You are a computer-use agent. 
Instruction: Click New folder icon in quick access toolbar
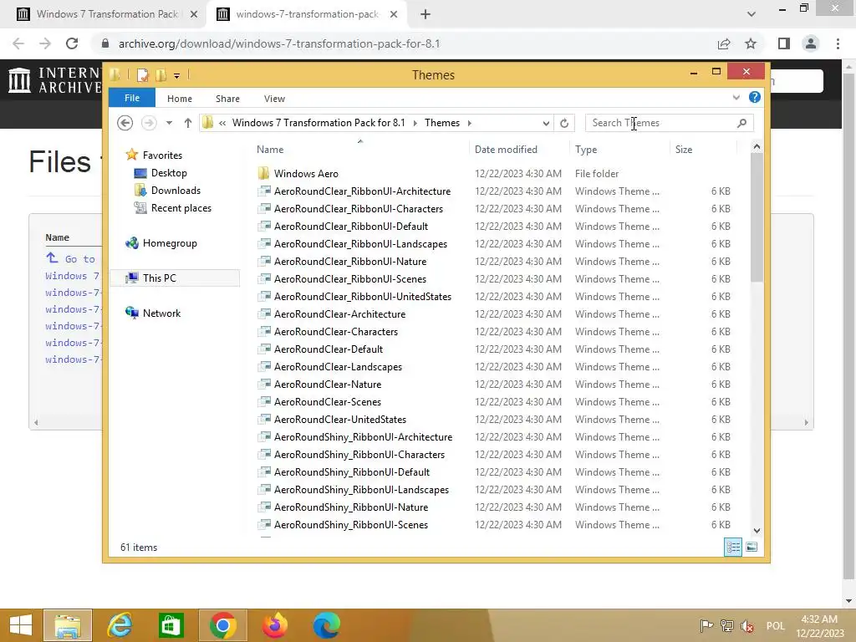161,74
